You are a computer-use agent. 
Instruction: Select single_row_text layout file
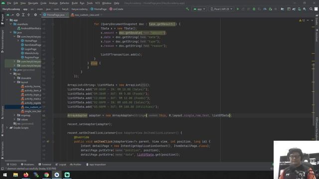point(31,111)
